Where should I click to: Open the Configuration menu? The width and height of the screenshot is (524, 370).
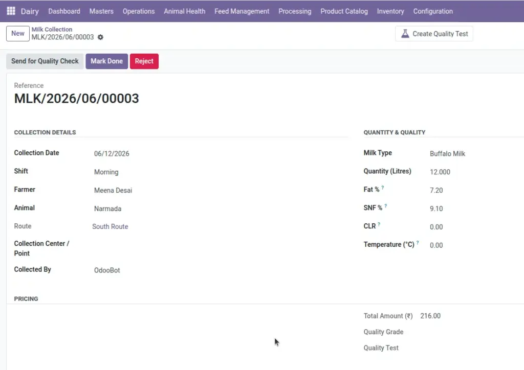tap(433, 11)
